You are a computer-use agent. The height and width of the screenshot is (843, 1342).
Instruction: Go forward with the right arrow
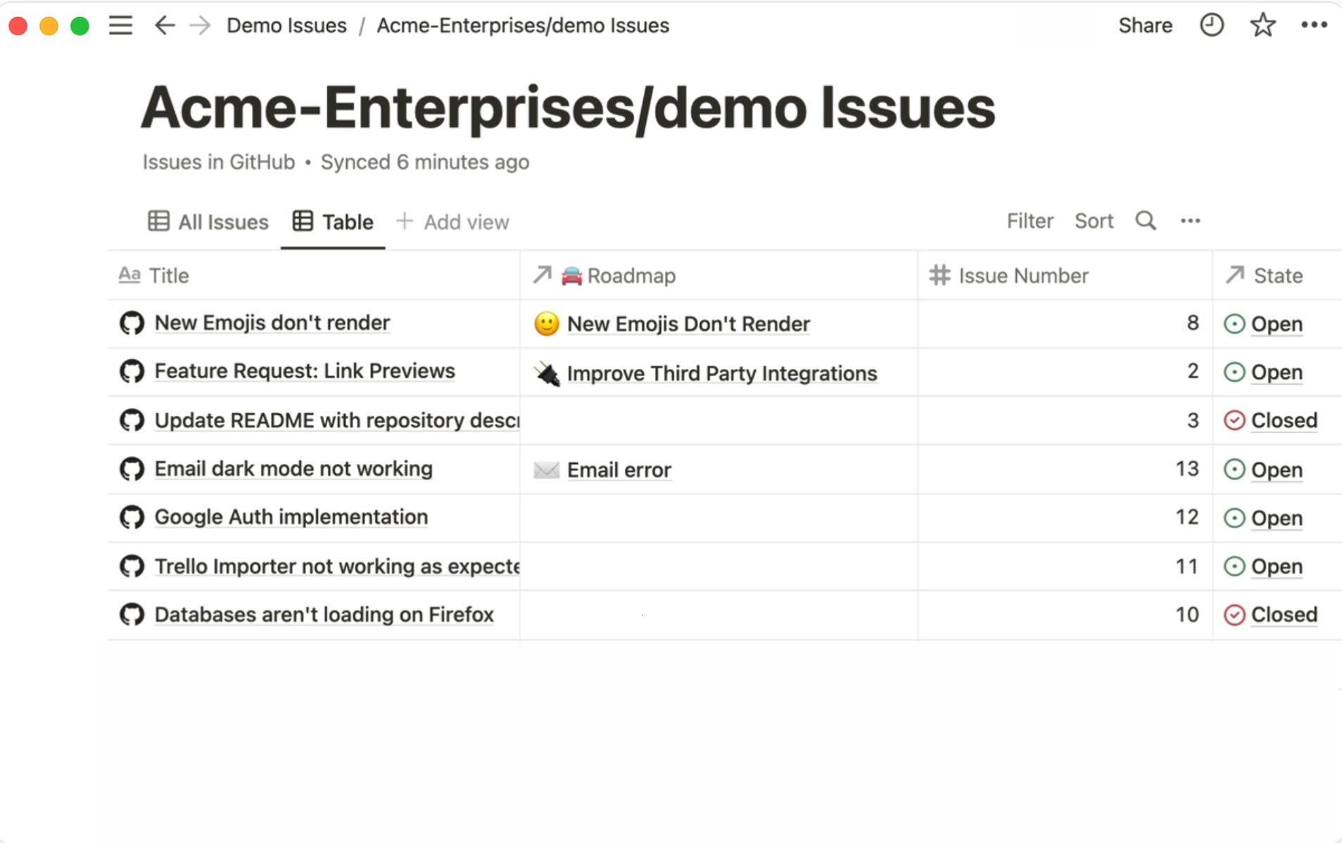pos(201,26)
